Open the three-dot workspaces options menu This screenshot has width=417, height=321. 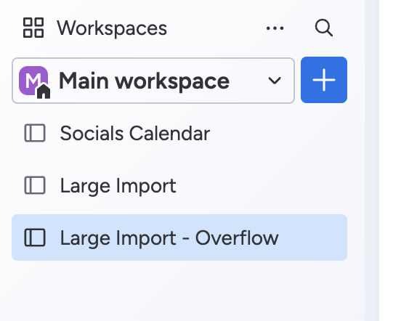point(275,28)
